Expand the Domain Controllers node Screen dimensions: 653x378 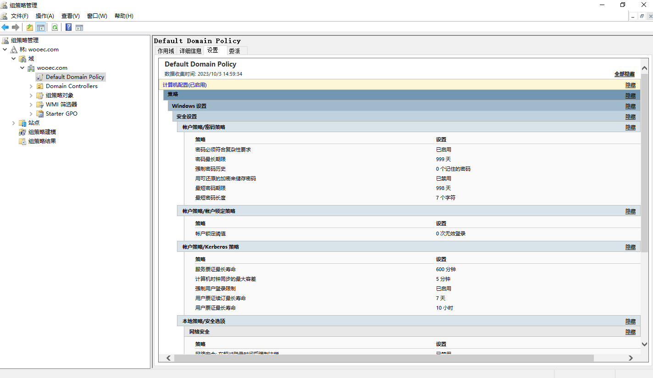tap(31, 86)
